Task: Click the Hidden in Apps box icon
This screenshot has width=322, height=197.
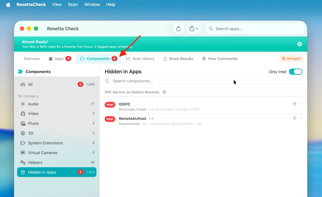Action: tap(23, 172)
